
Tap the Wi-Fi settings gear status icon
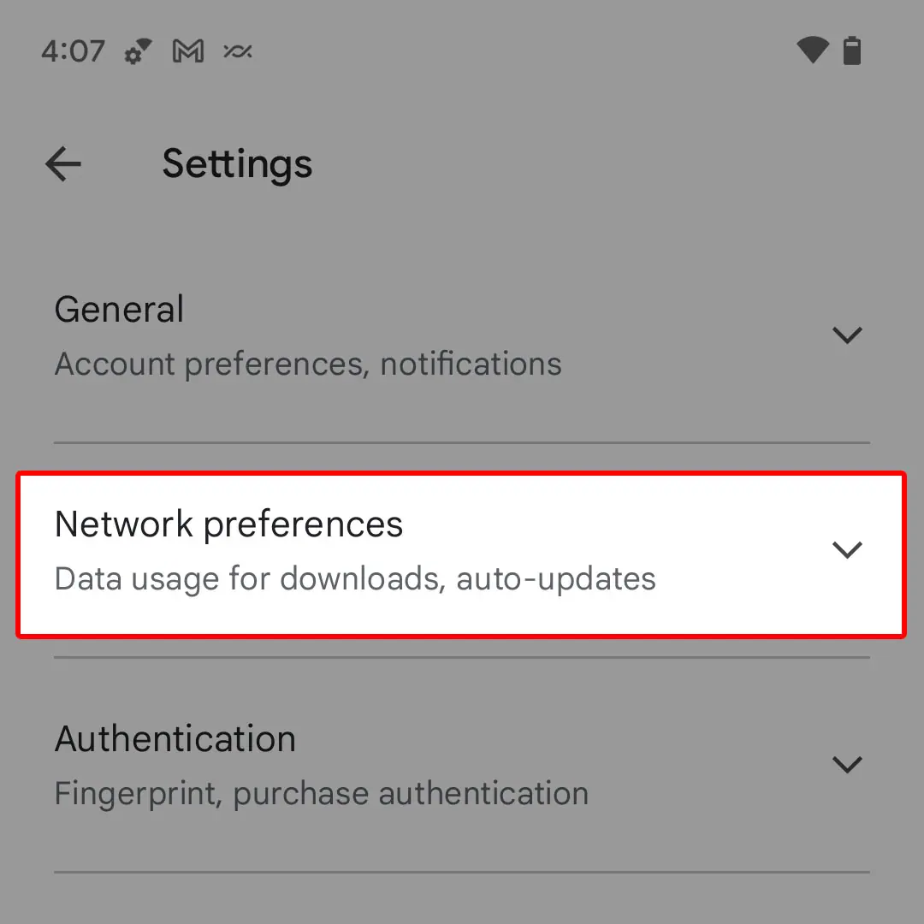coord(138,53)
